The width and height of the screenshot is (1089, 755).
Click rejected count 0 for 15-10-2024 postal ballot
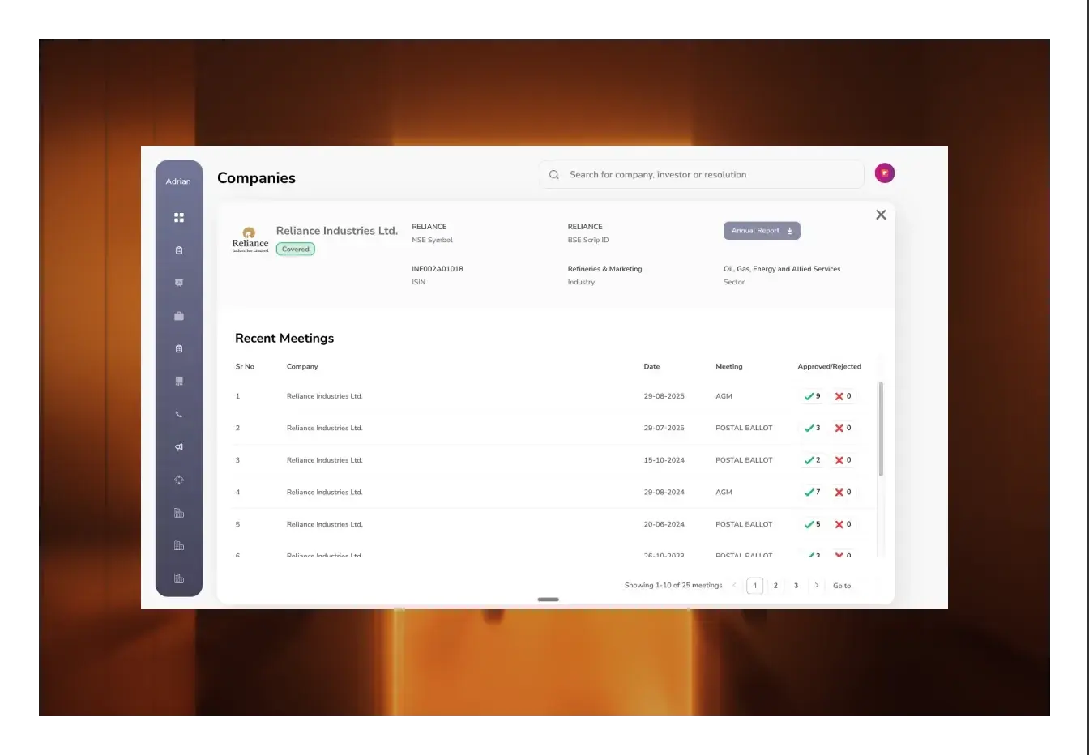pos(843,460)
